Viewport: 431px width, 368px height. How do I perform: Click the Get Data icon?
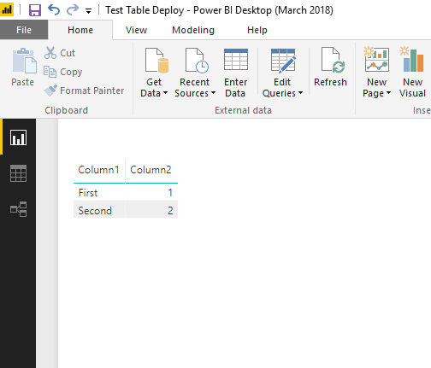[156, 60]
